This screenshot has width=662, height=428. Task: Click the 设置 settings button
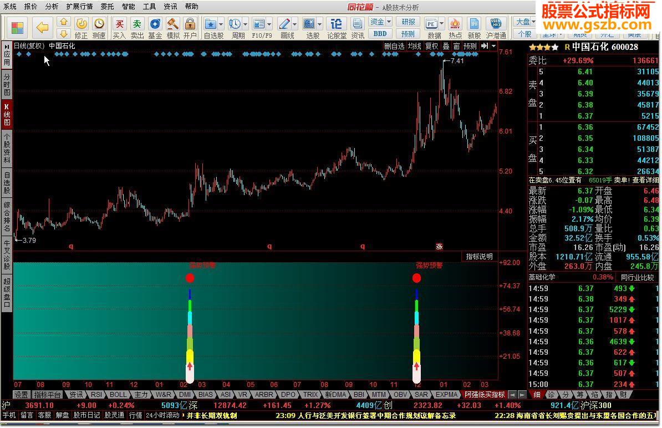coord(21,395)
